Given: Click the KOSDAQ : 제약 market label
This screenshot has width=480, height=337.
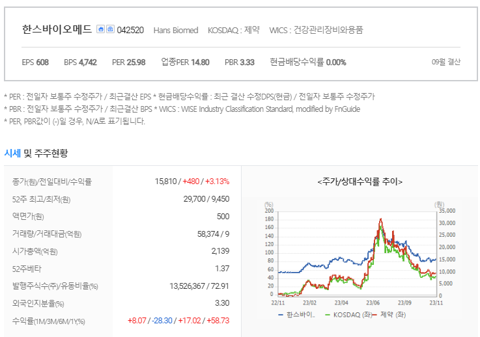Looking at the screenshot, I should point(234,30).
